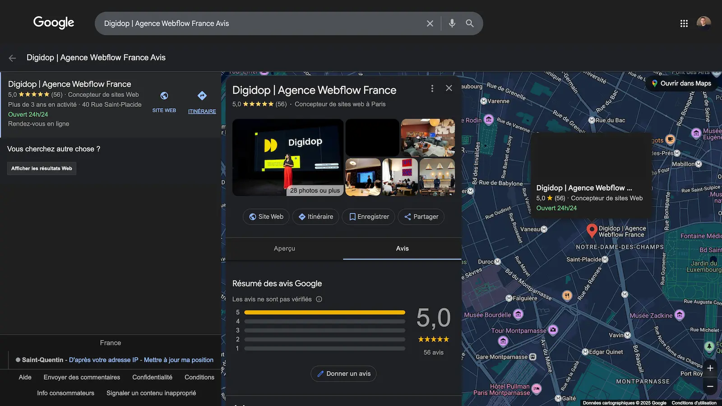The width and height of the screenshot is (722, 406).
Task: Open the Aide footer link
Action: coord(25,377)
